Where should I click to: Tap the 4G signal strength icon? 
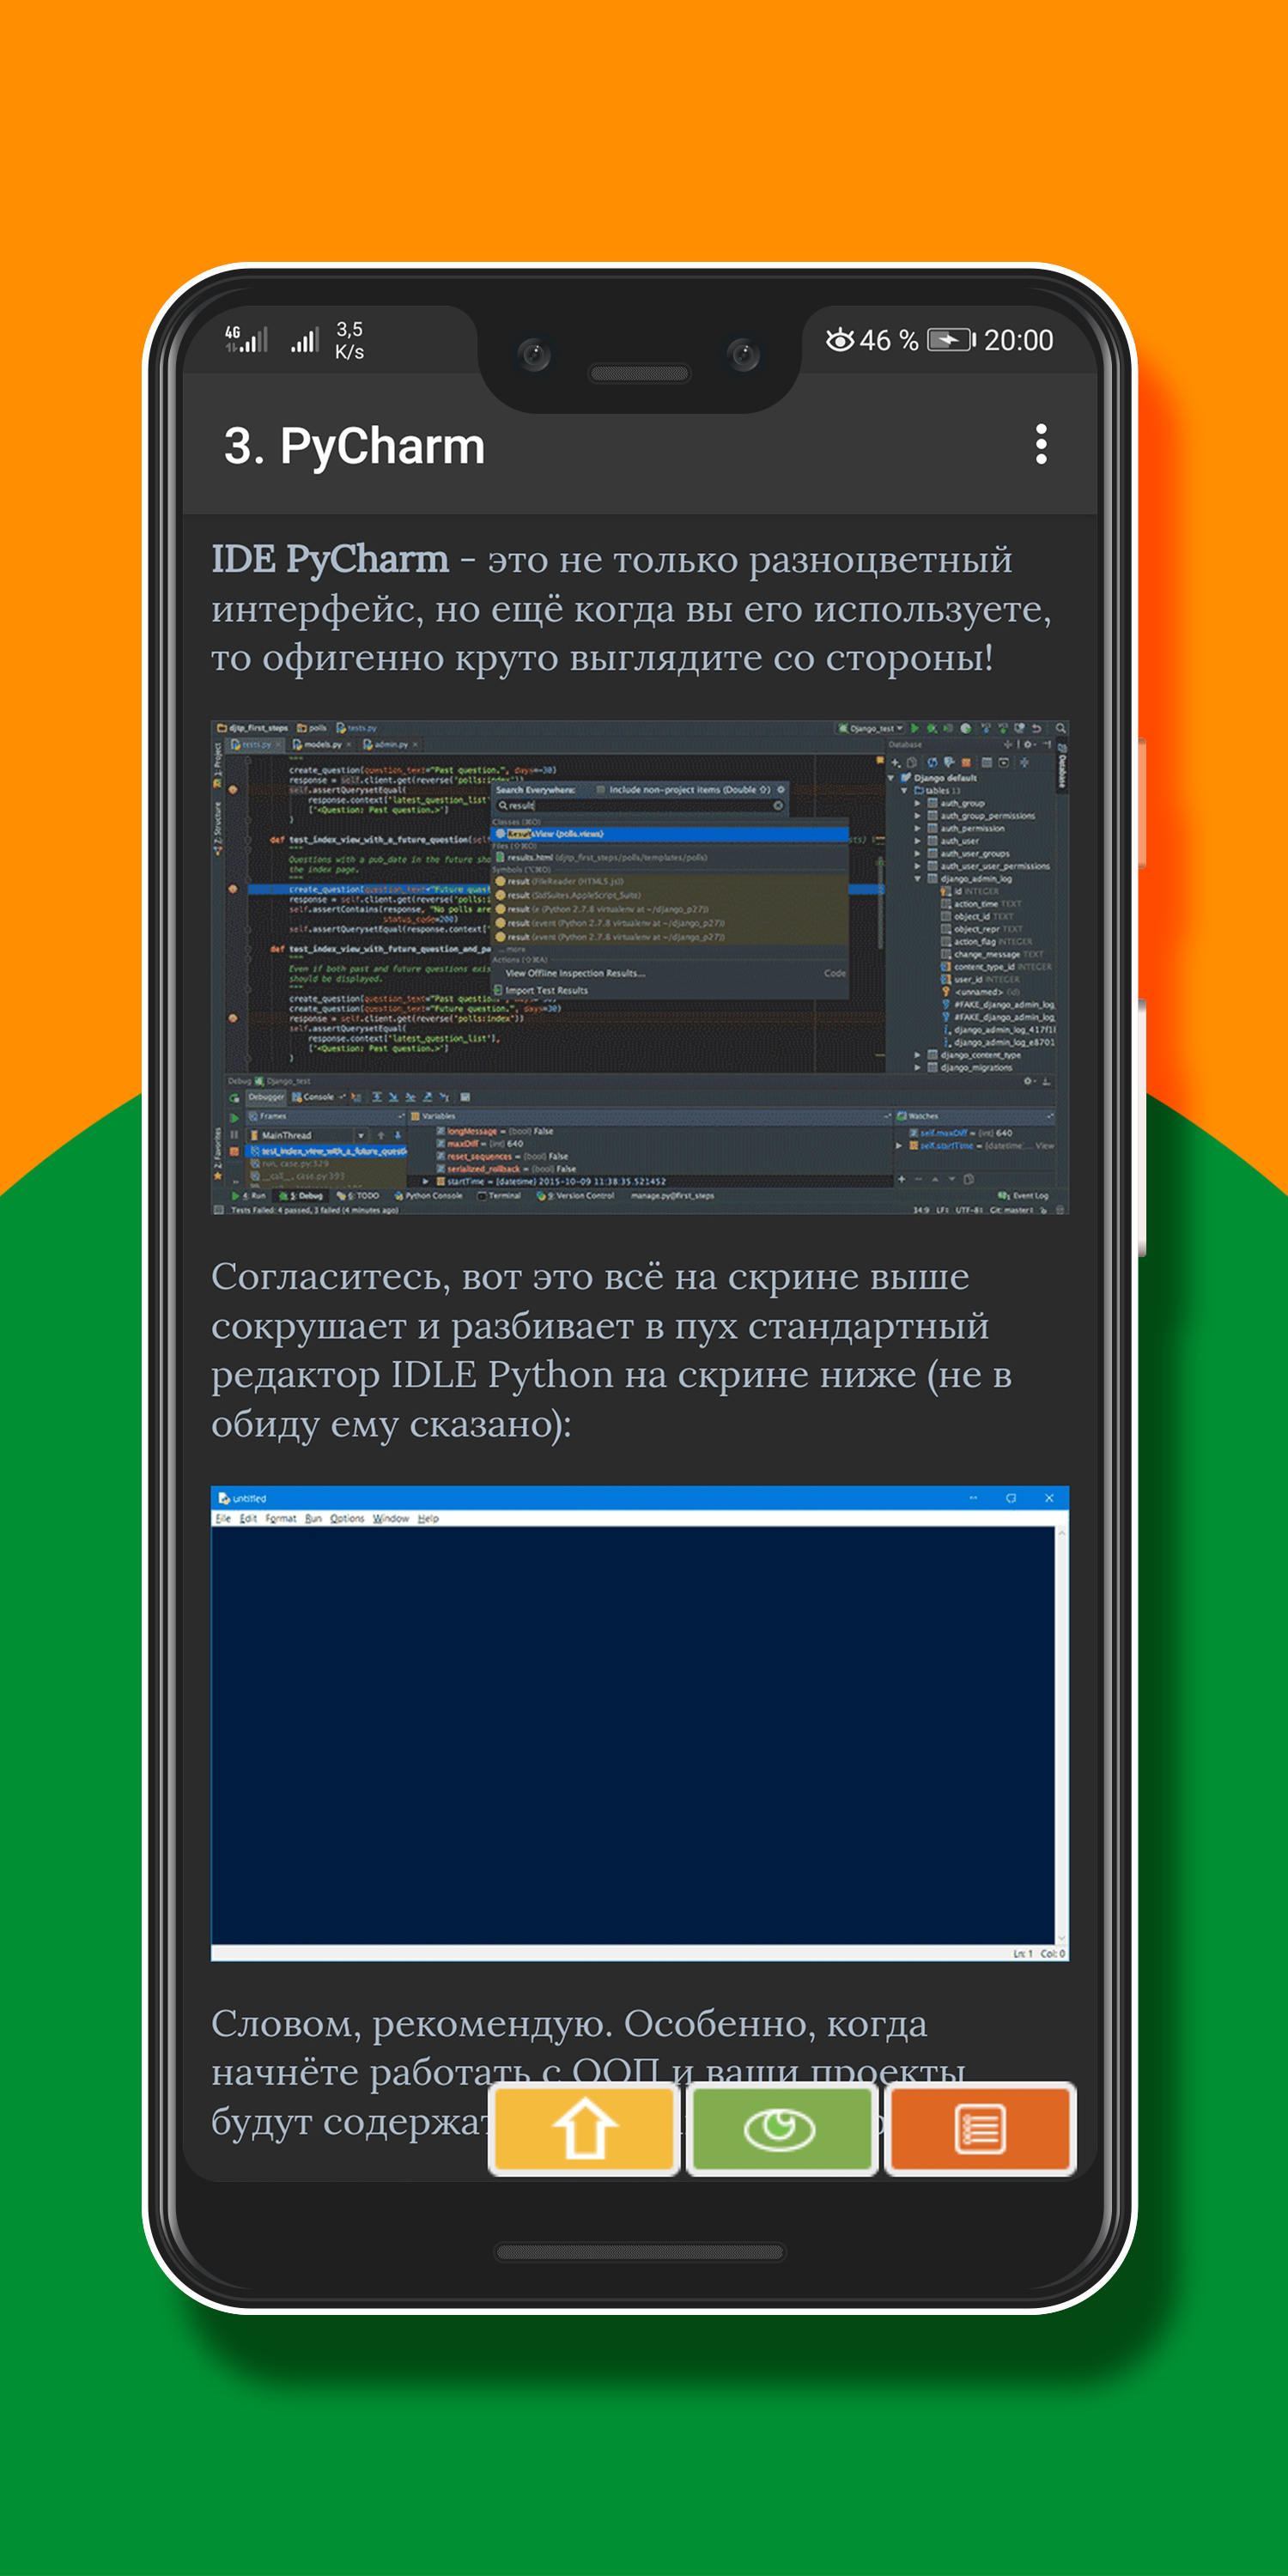pos(246,339)
